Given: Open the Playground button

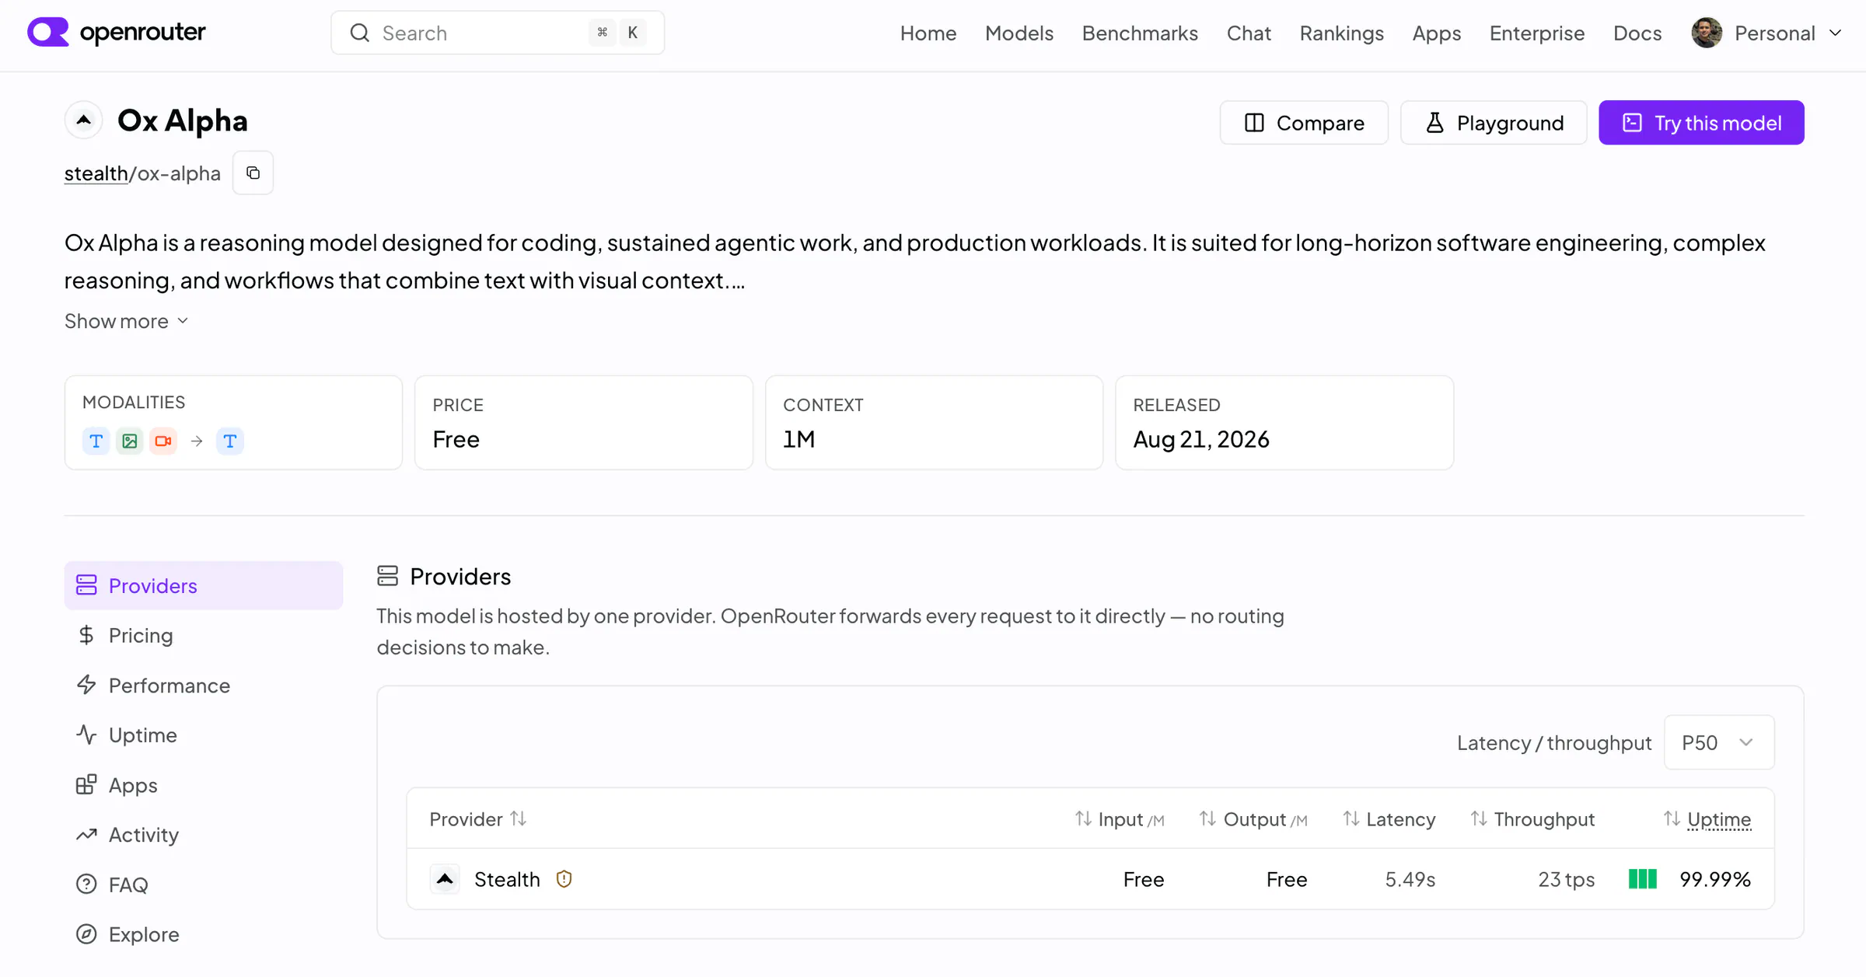Looking at the screenshot, I should pos(1494,122).
